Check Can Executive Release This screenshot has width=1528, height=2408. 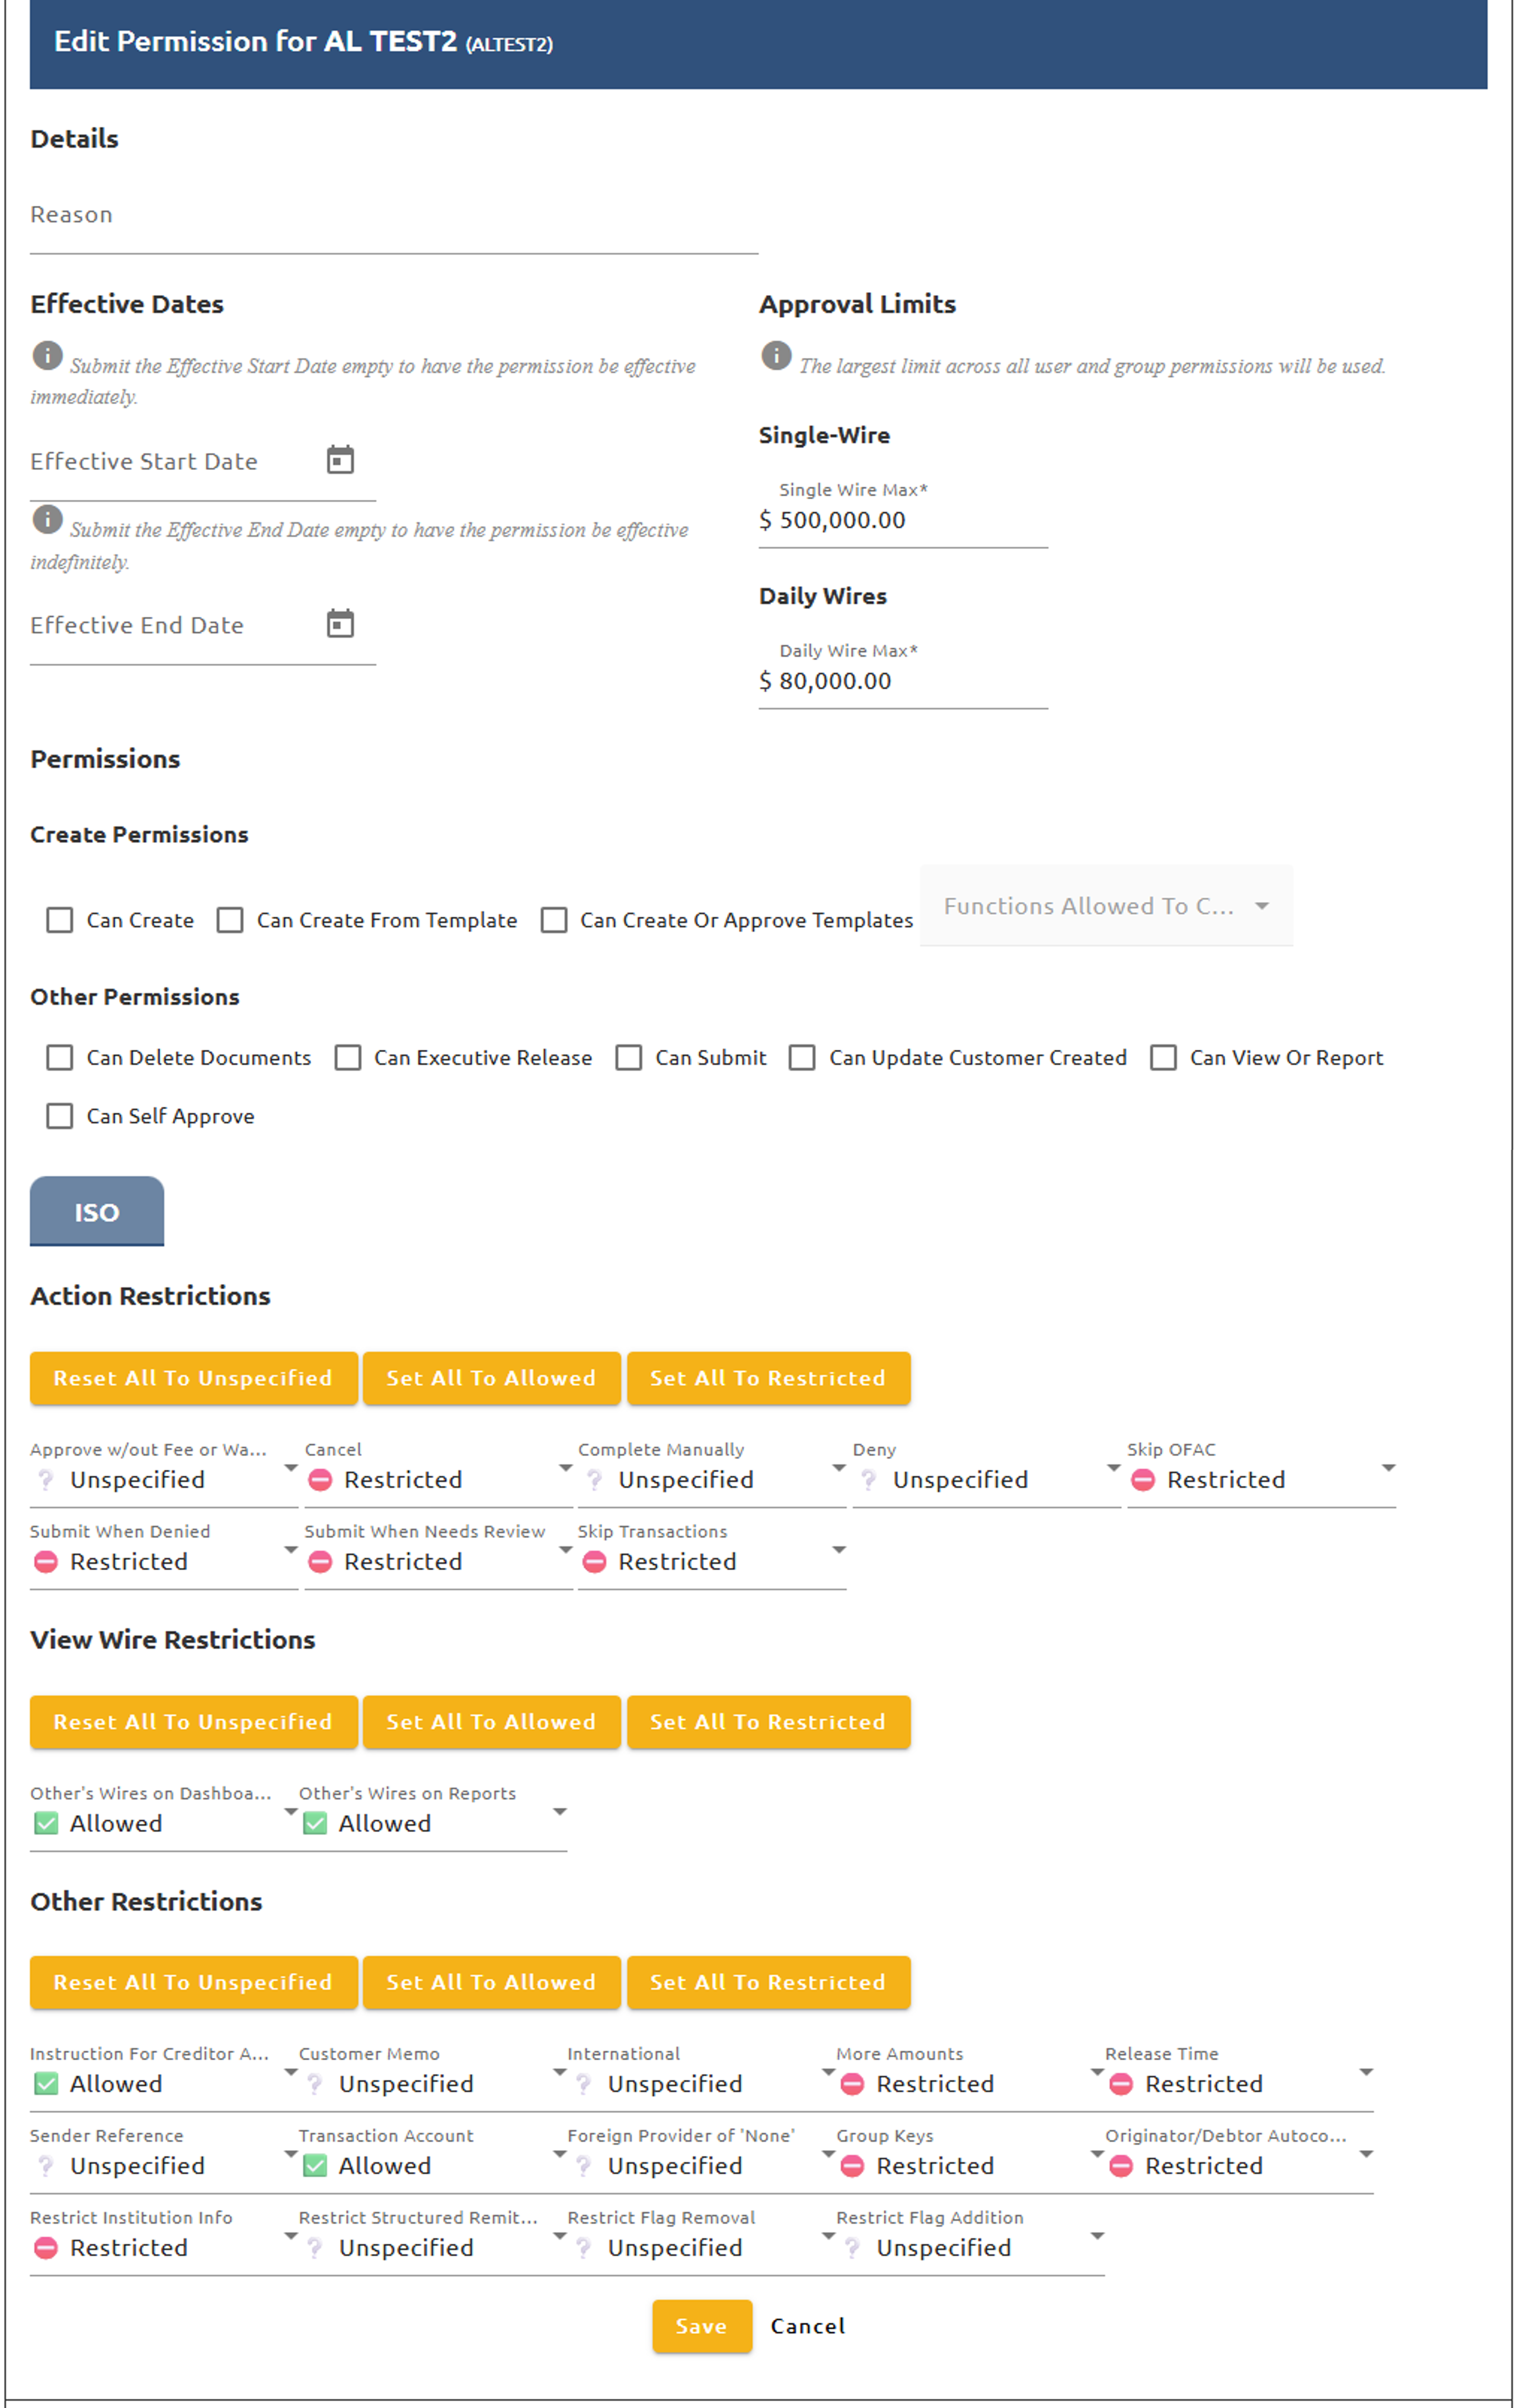pyautogui.click(x=348, y=1058)
